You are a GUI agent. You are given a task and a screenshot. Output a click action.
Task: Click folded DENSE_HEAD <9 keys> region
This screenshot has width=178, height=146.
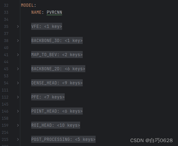pyautogui.click(x=57, y=83)
